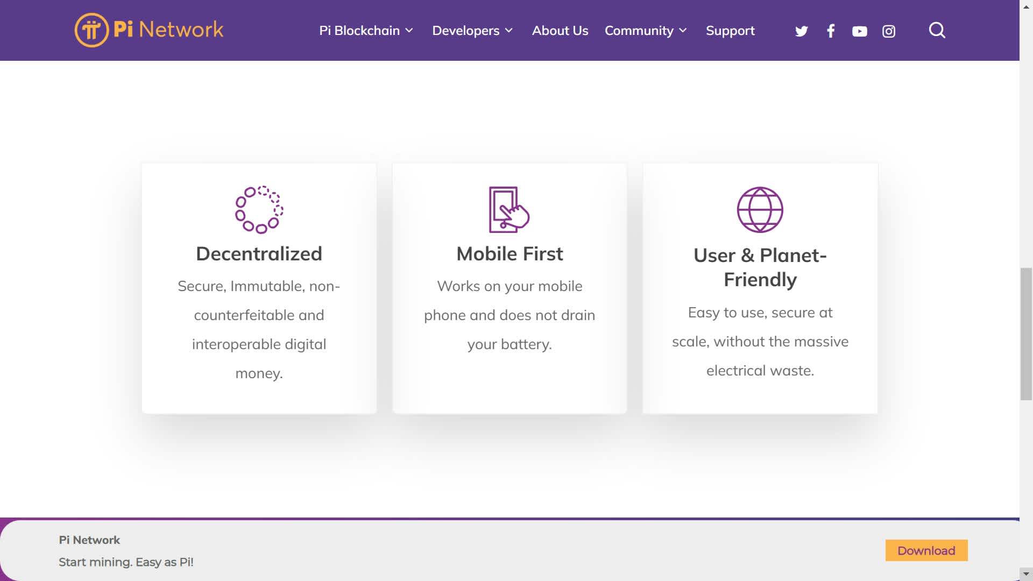Open the YouTube channel icon
The width and height of the screenshot is (1033, 581).
(859, 31)
